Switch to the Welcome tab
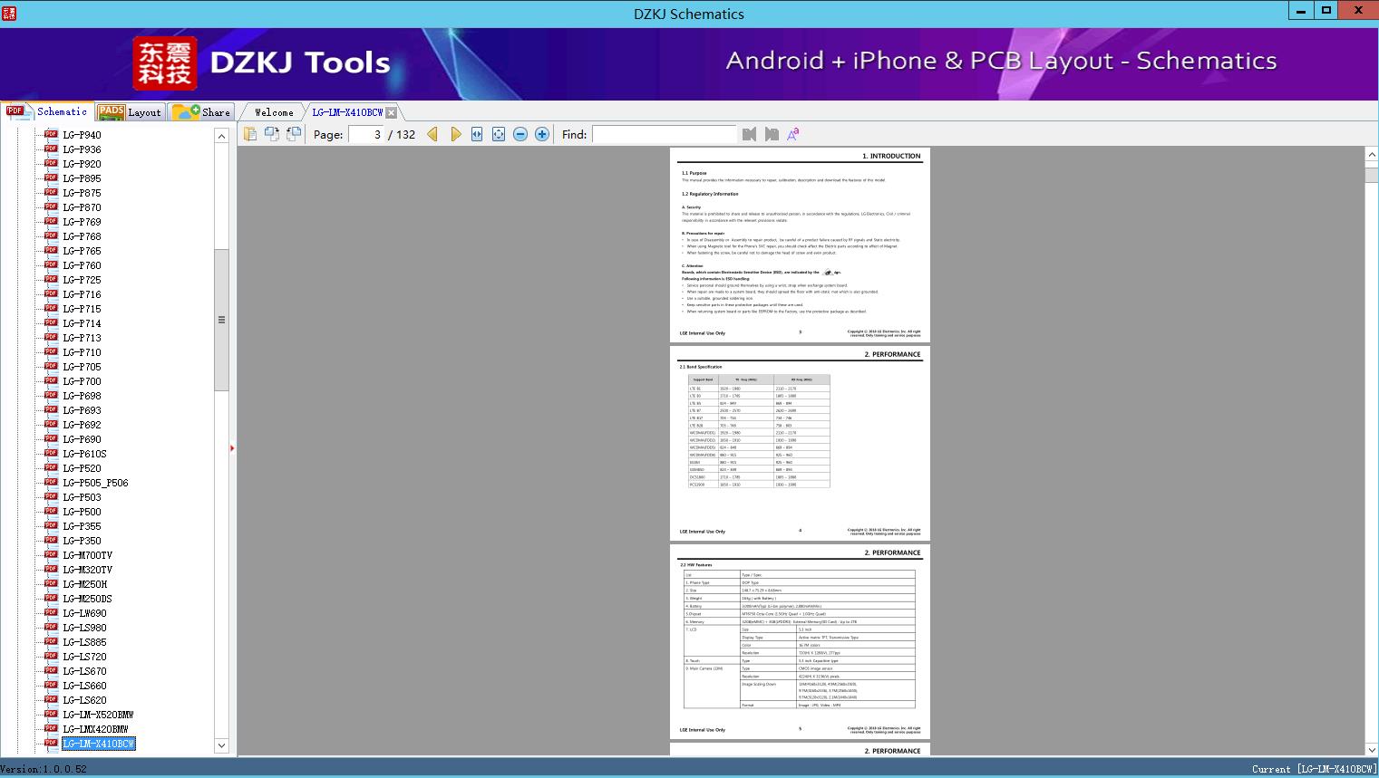The image size is (1379, 778). [274, 112]
